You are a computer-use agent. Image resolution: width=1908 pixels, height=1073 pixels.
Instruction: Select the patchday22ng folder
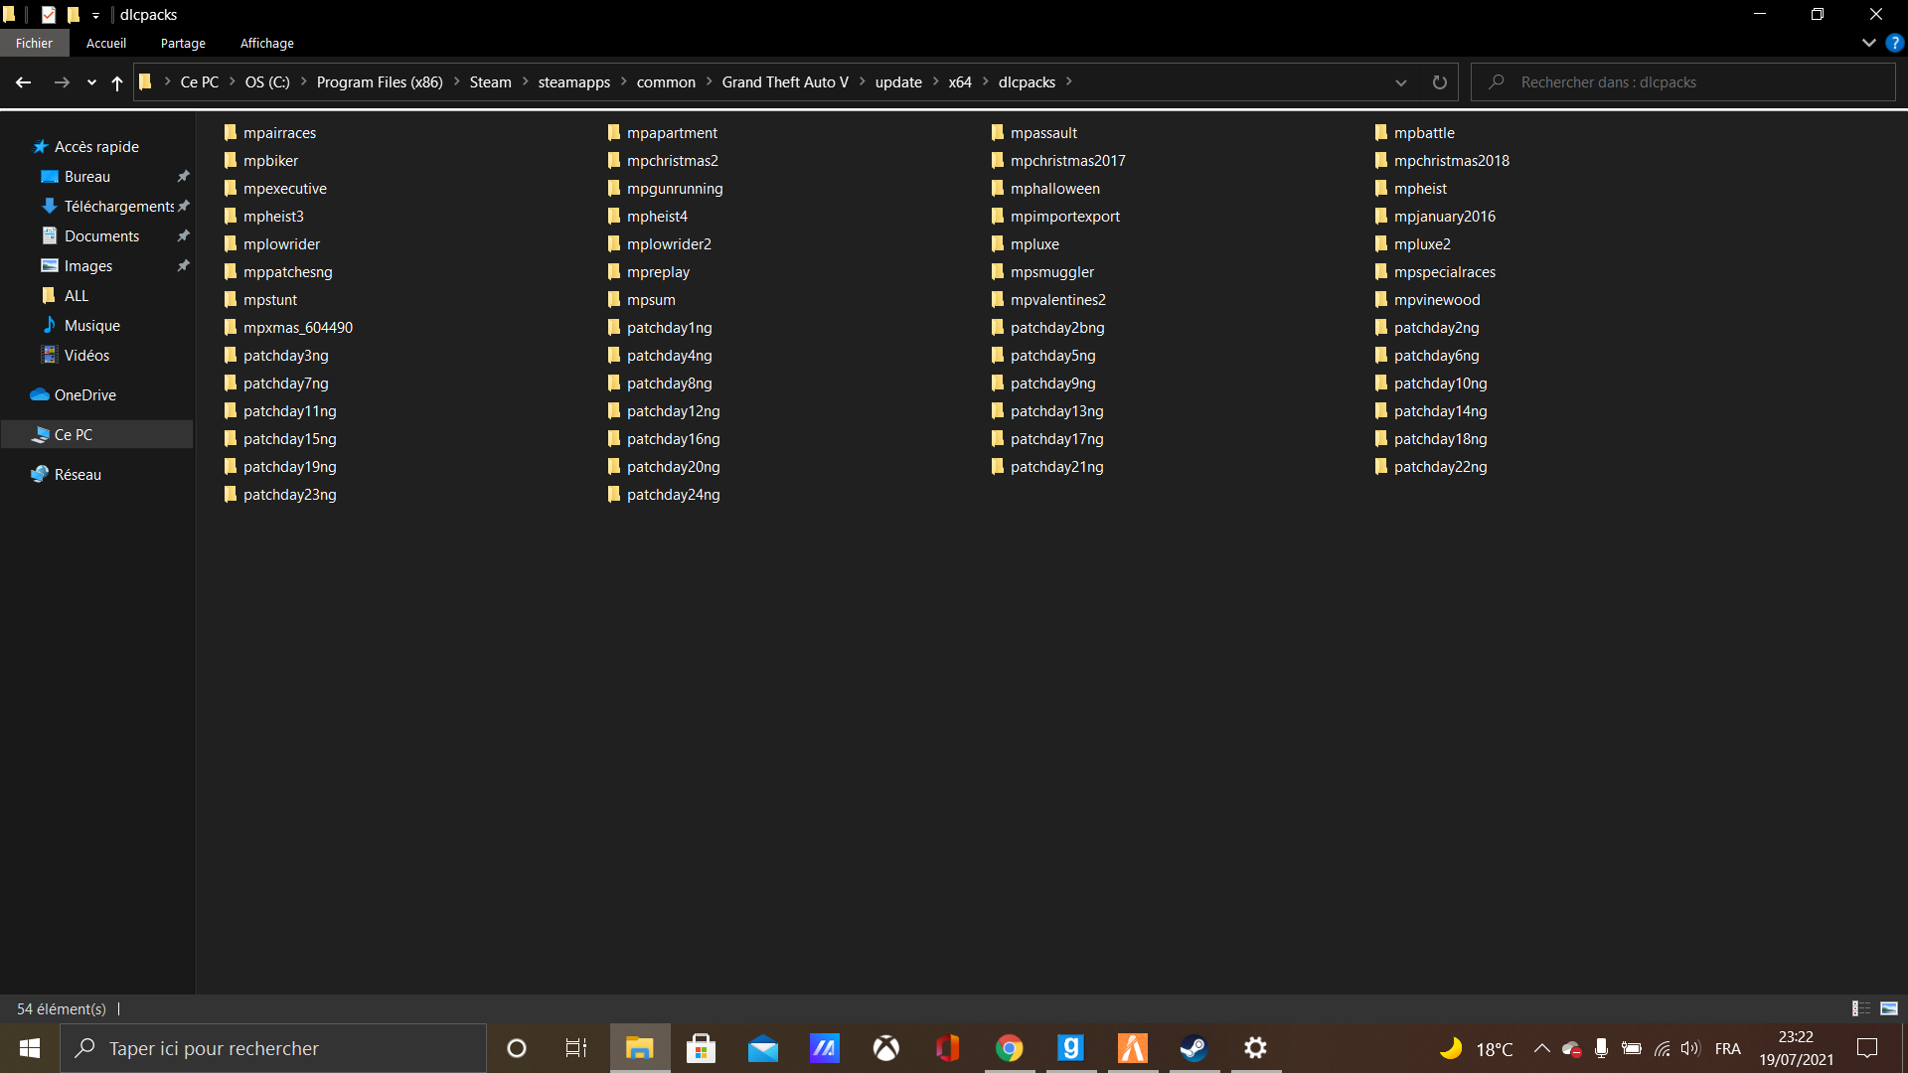[1440, 467]
